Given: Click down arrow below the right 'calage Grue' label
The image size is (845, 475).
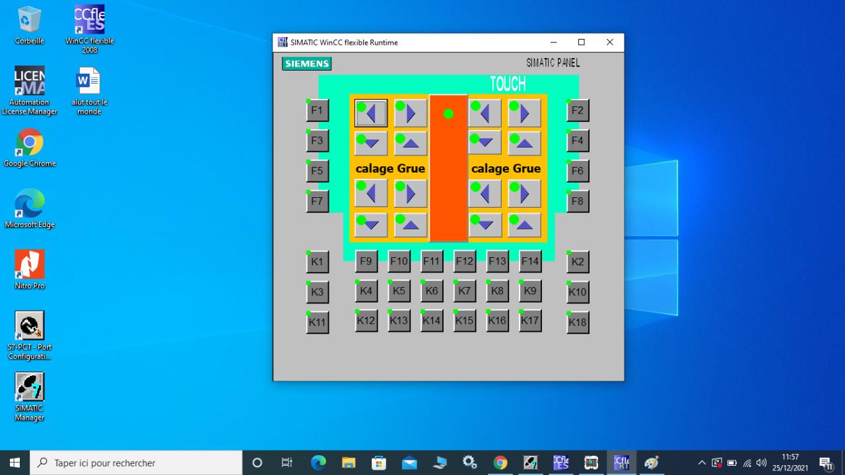Looking at the screenshot, I should 485,225.
